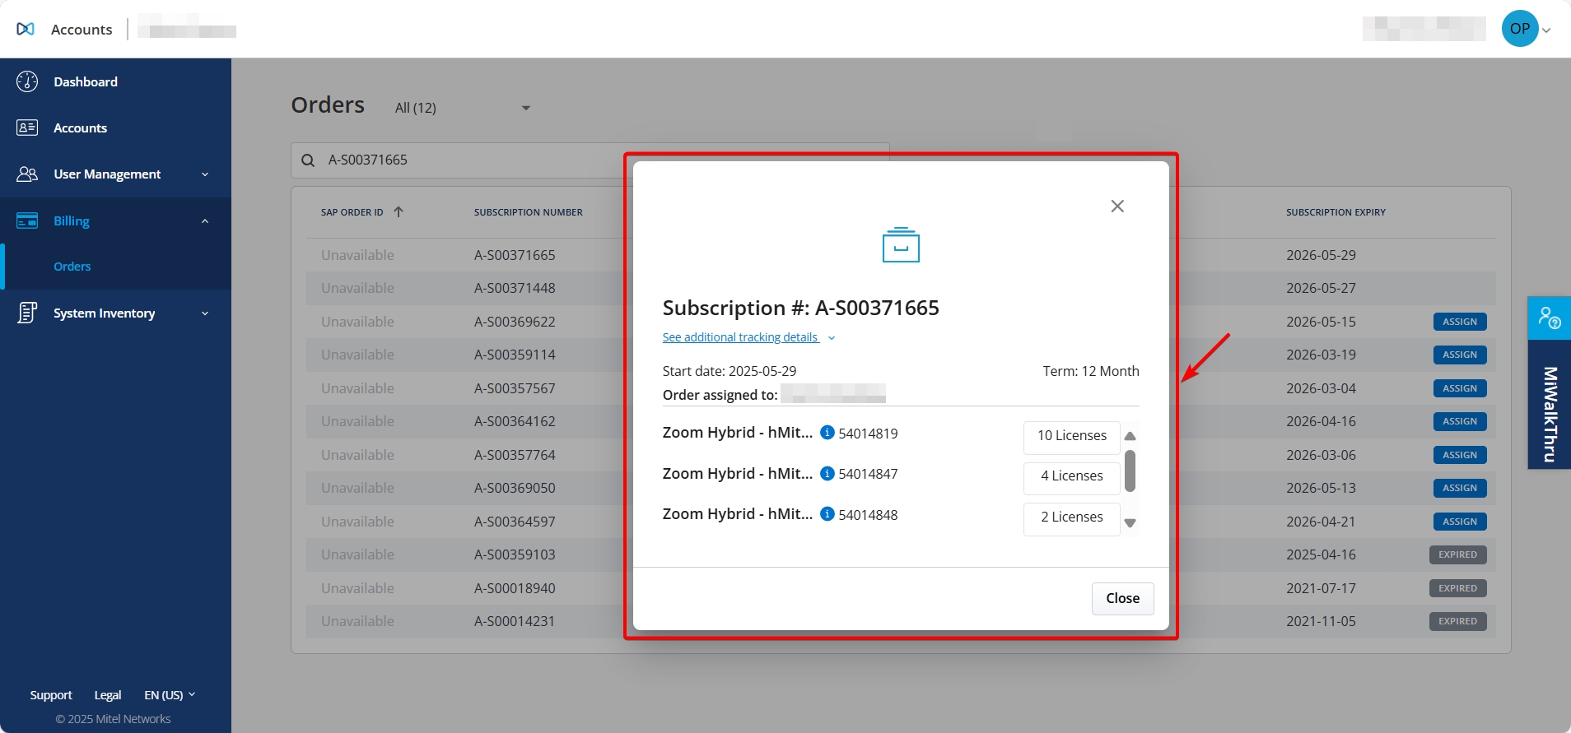Click the Close button in the dialog

pyautogui.click(x=1123, y=599)
